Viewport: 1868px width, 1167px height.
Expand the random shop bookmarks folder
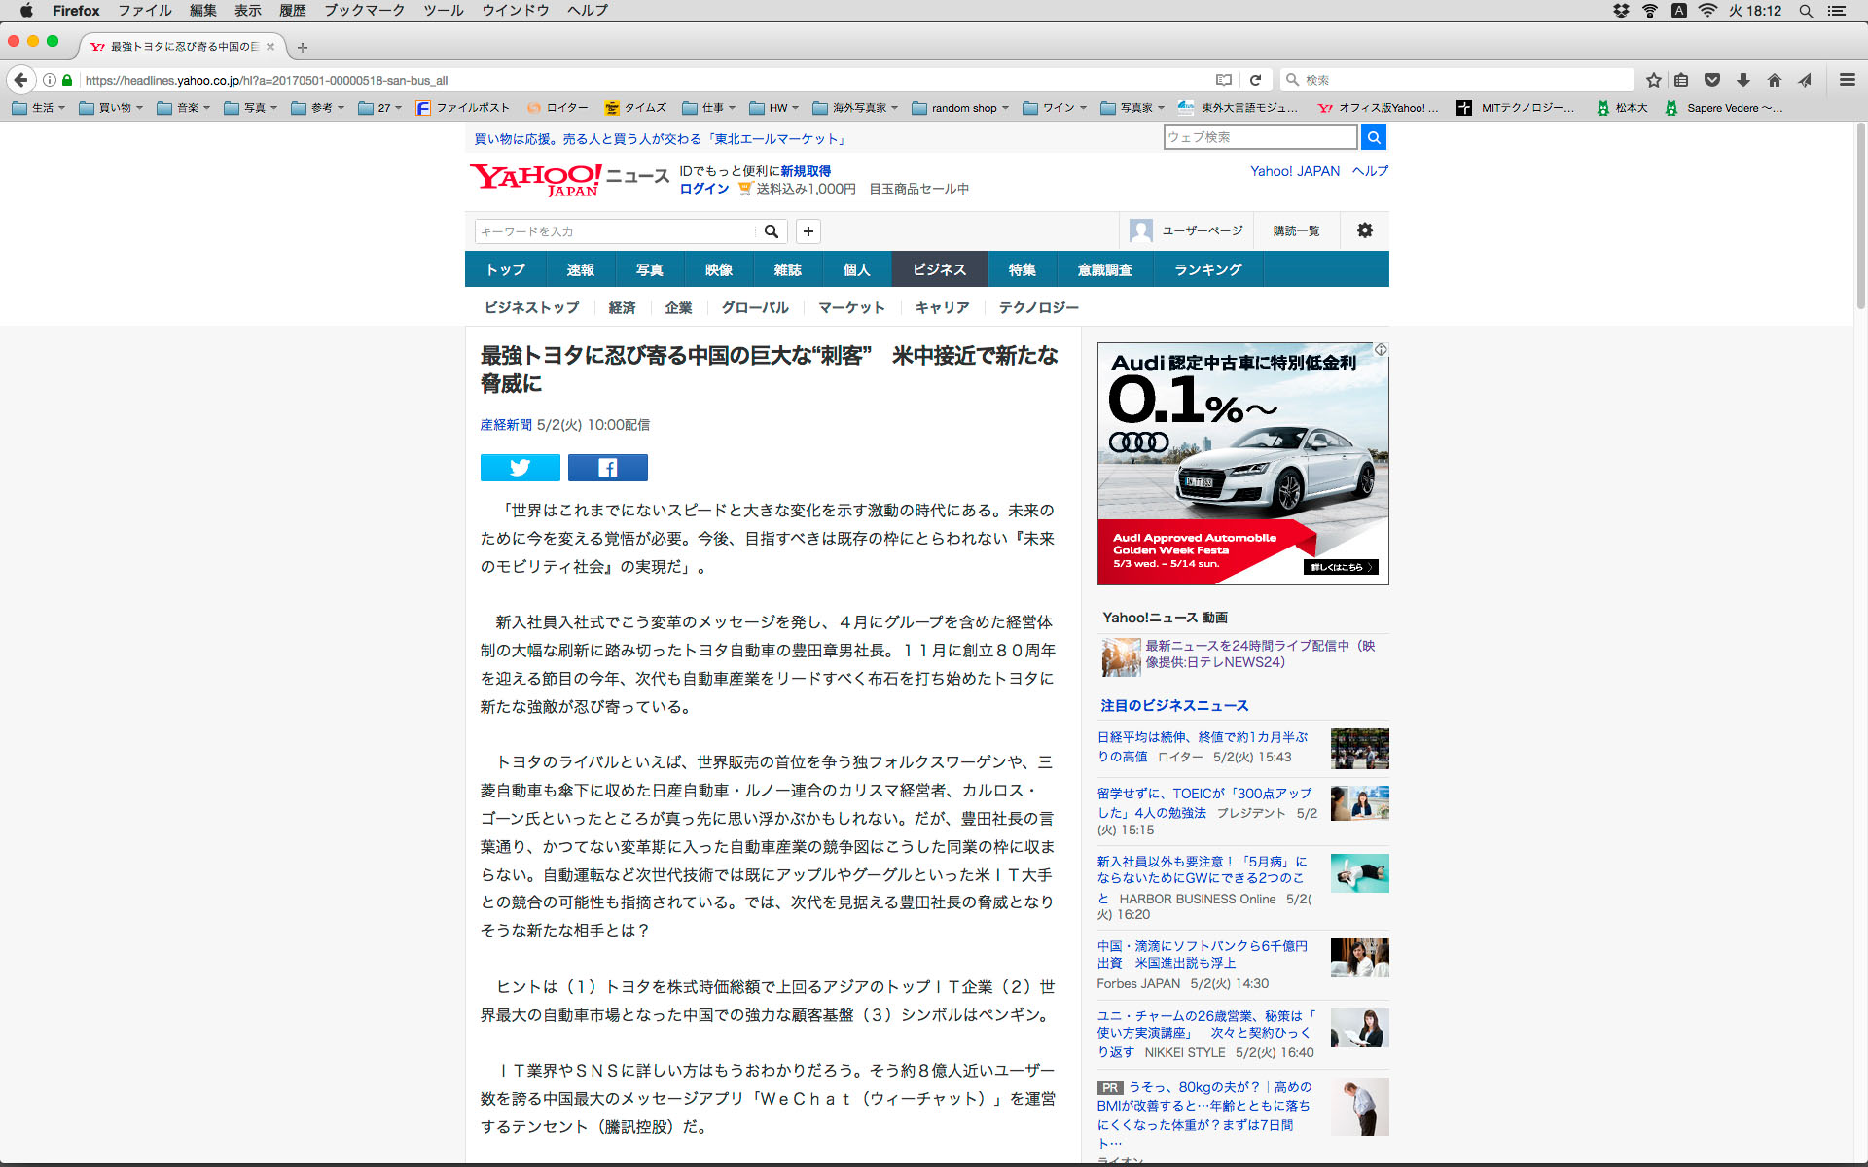[x=959, y=108]
